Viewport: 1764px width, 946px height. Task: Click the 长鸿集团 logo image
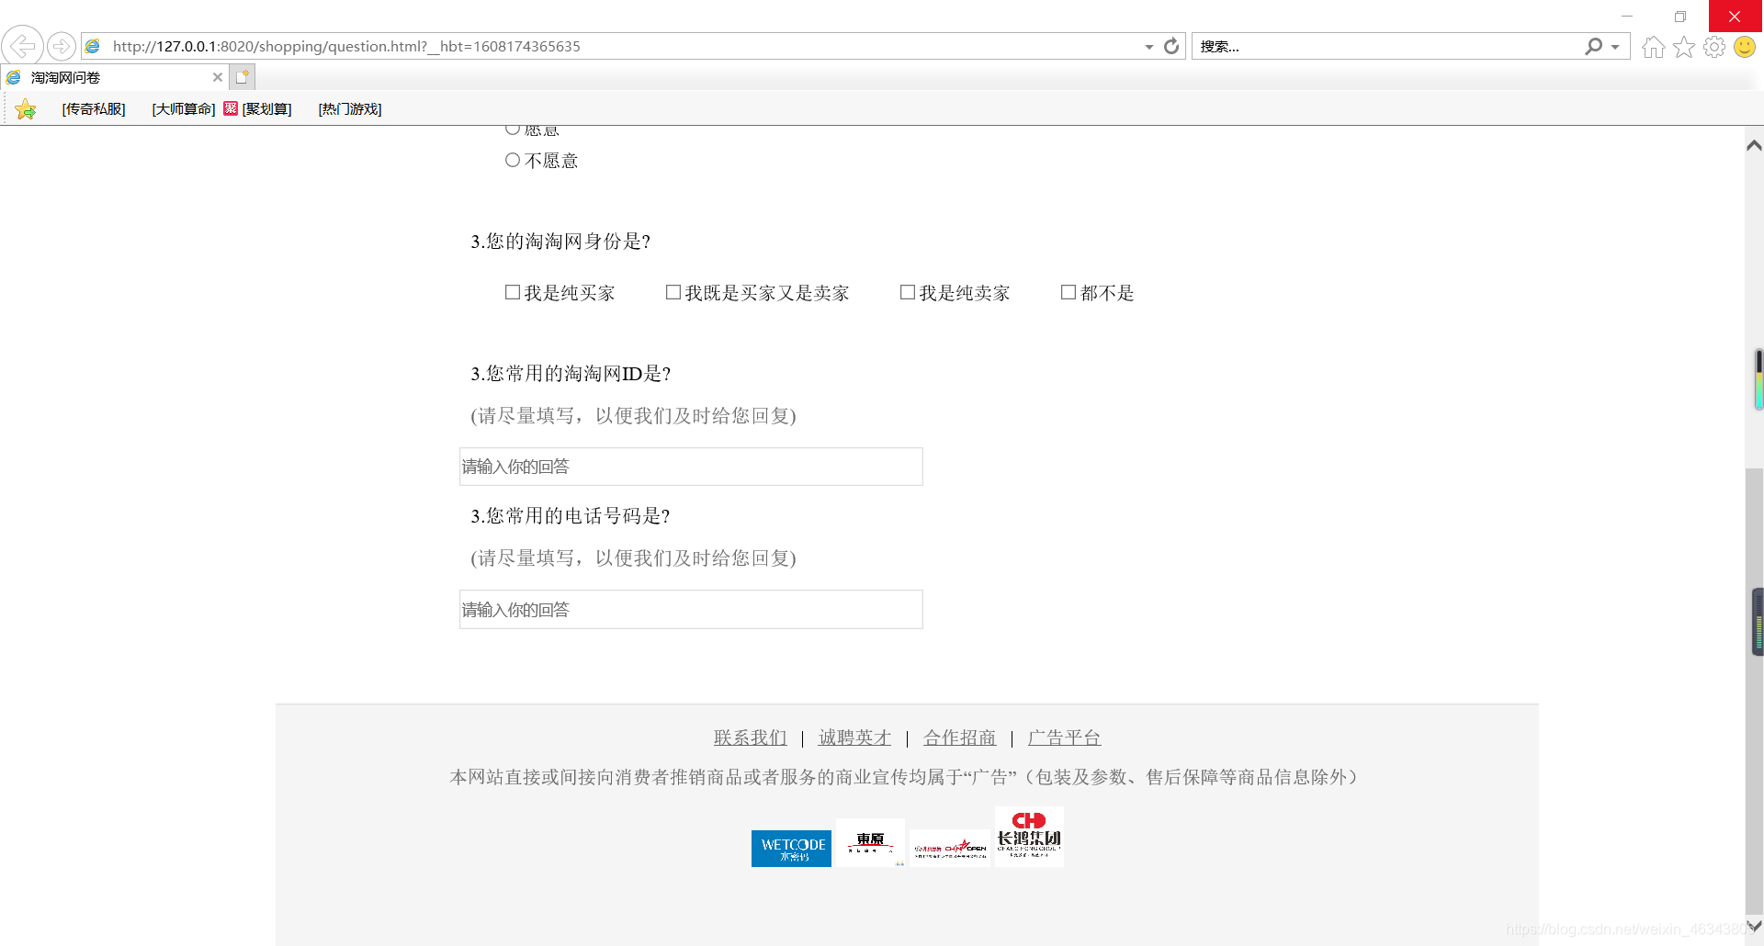tap(1029, 837)
